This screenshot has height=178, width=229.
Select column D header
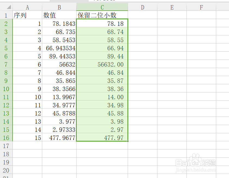click(x=142, y=7)
